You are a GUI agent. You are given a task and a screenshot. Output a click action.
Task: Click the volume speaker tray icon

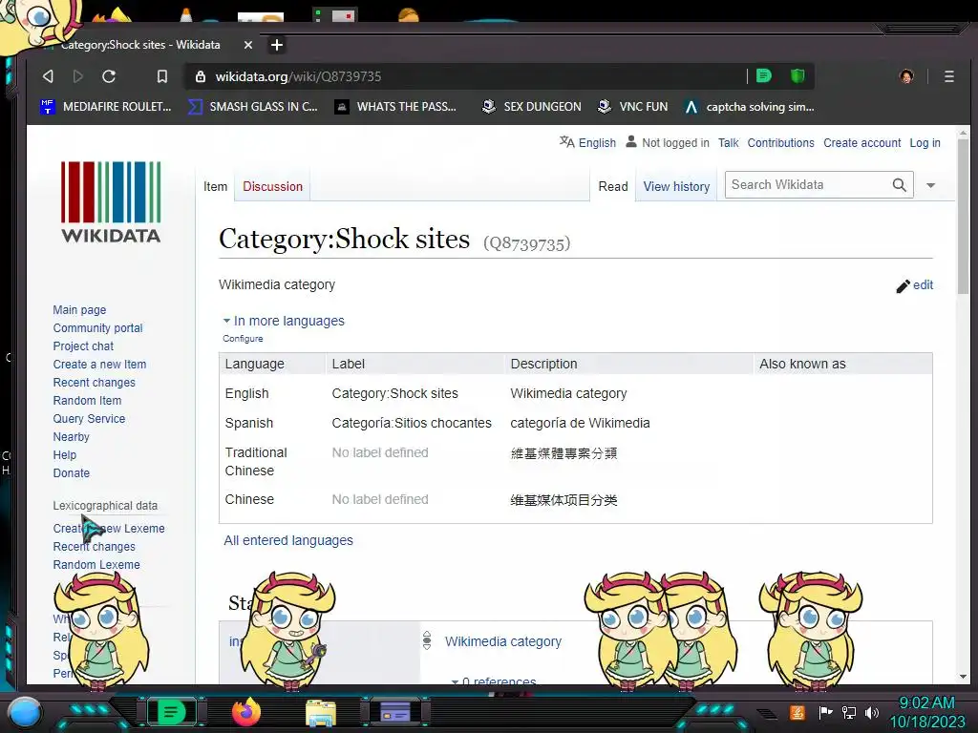871,712
